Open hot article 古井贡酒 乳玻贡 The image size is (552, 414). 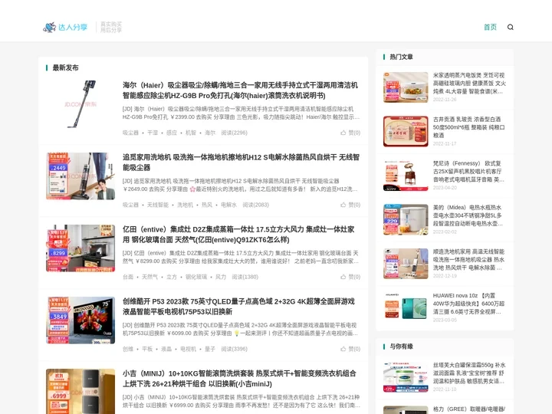[468, 127]
